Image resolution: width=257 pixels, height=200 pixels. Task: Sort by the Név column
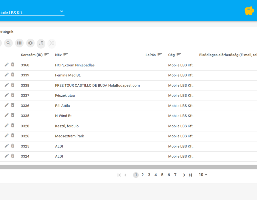click(x=66, y=55)
